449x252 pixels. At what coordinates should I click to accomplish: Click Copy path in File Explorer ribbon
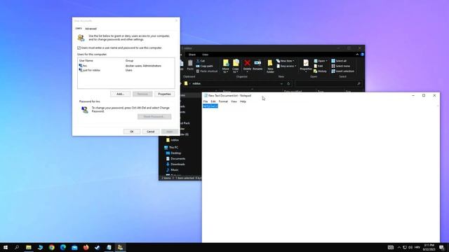coord(204,66)
